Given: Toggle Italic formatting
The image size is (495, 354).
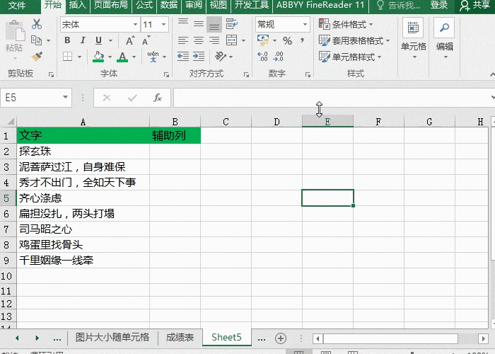Looking at the screenshot, I should tap(83, 40).
